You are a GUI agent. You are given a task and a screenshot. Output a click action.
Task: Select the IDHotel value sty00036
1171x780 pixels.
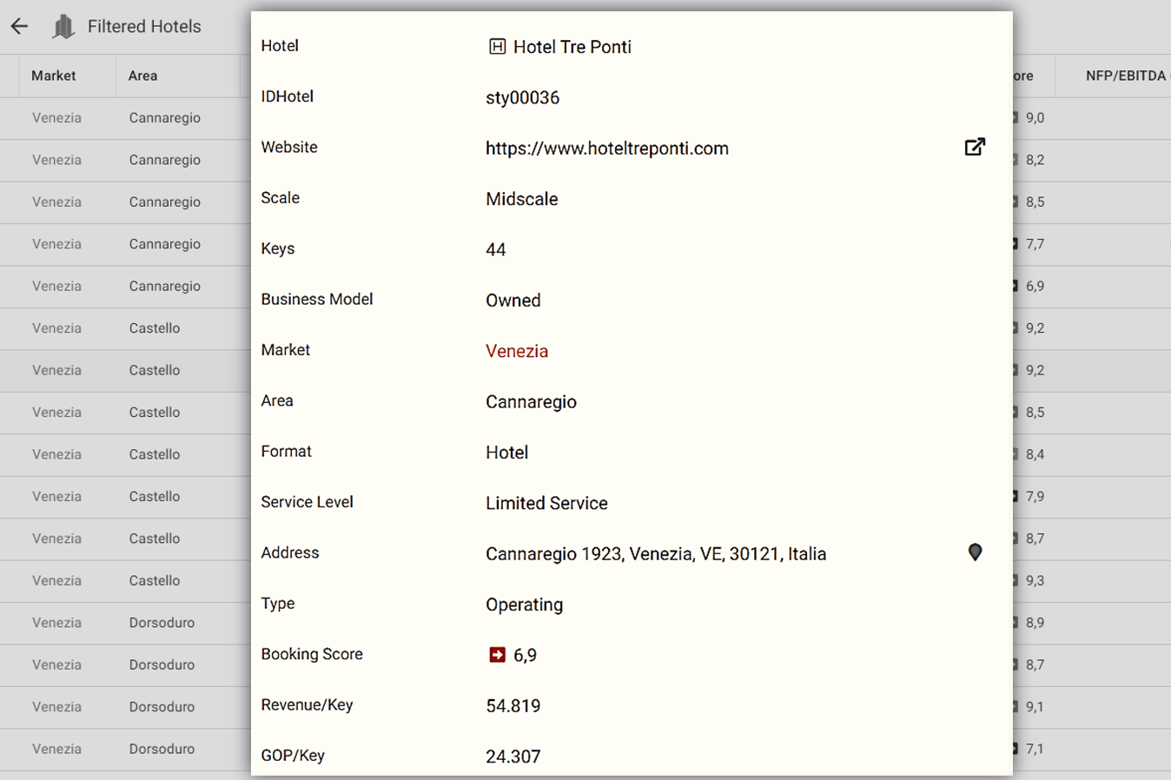(522, 98)
